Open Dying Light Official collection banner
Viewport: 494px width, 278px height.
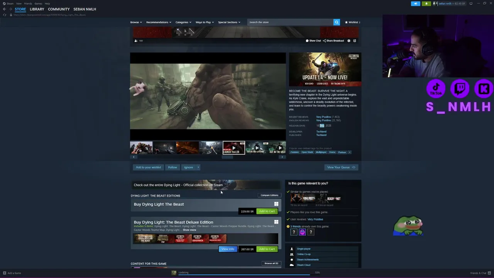click(206, 185)
